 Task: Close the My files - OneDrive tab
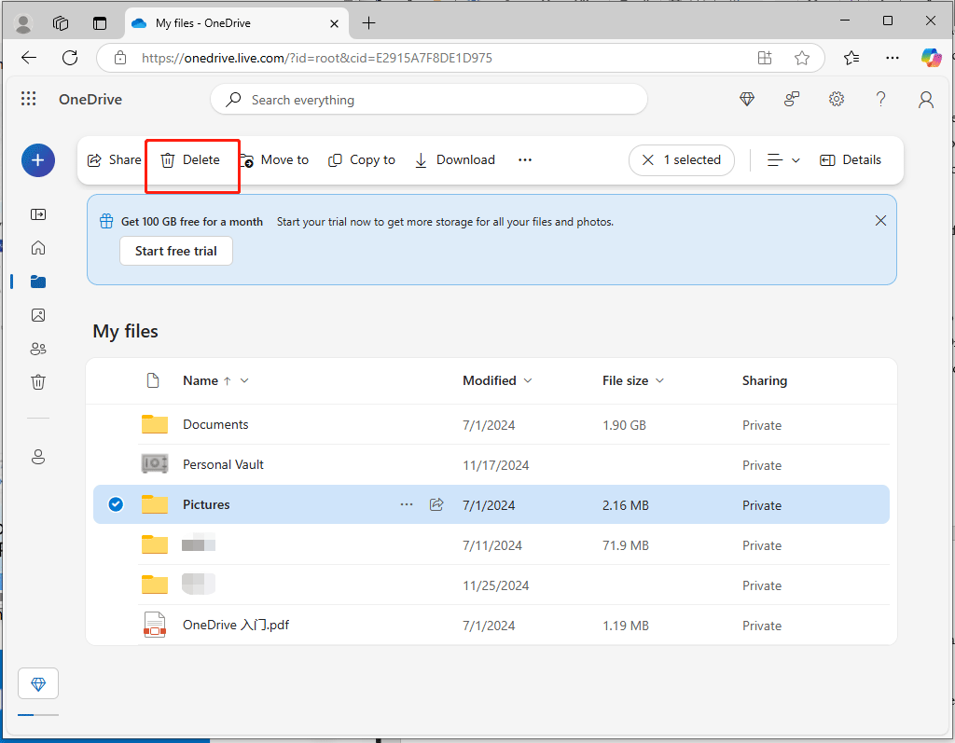(x=335, y=23)
